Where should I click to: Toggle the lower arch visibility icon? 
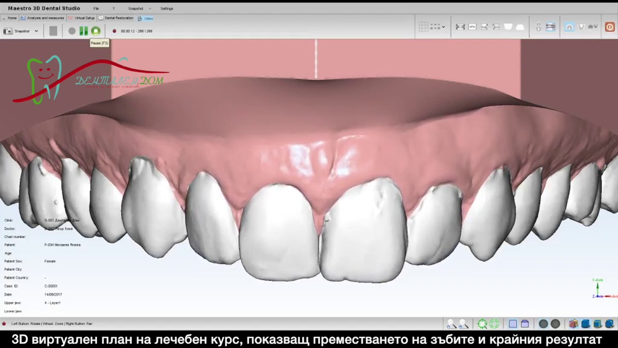point(582,27)
